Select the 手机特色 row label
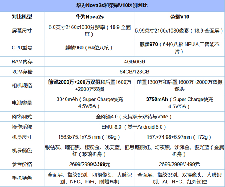 point(22,178)
